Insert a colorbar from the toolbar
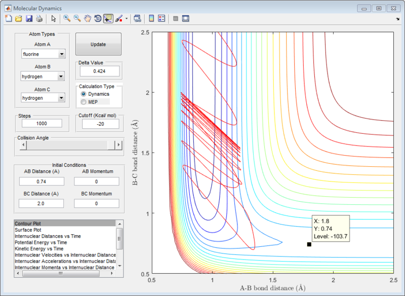This screenshot has height=296, width=405. 151,19
